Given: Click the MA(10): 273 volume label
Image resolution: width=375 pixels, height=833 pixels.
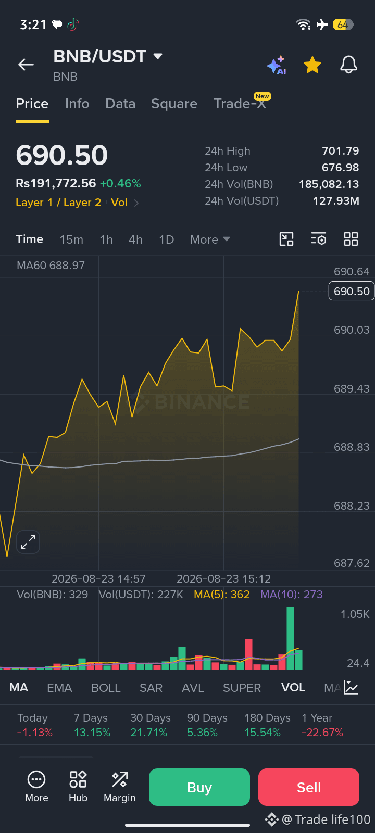Looking at the screenshot, I should click(292, 595).
